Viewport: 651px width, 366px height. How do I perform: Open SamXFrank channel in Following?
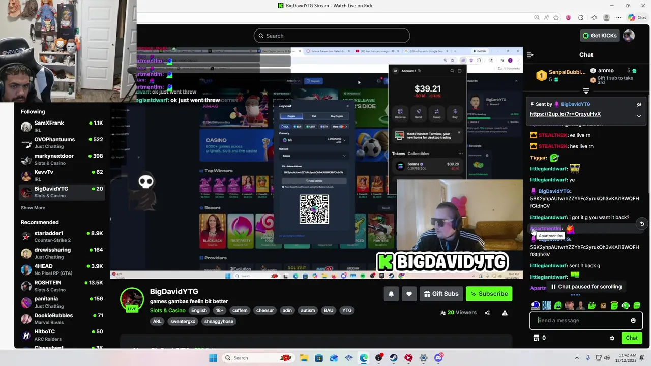coord(62,127)
